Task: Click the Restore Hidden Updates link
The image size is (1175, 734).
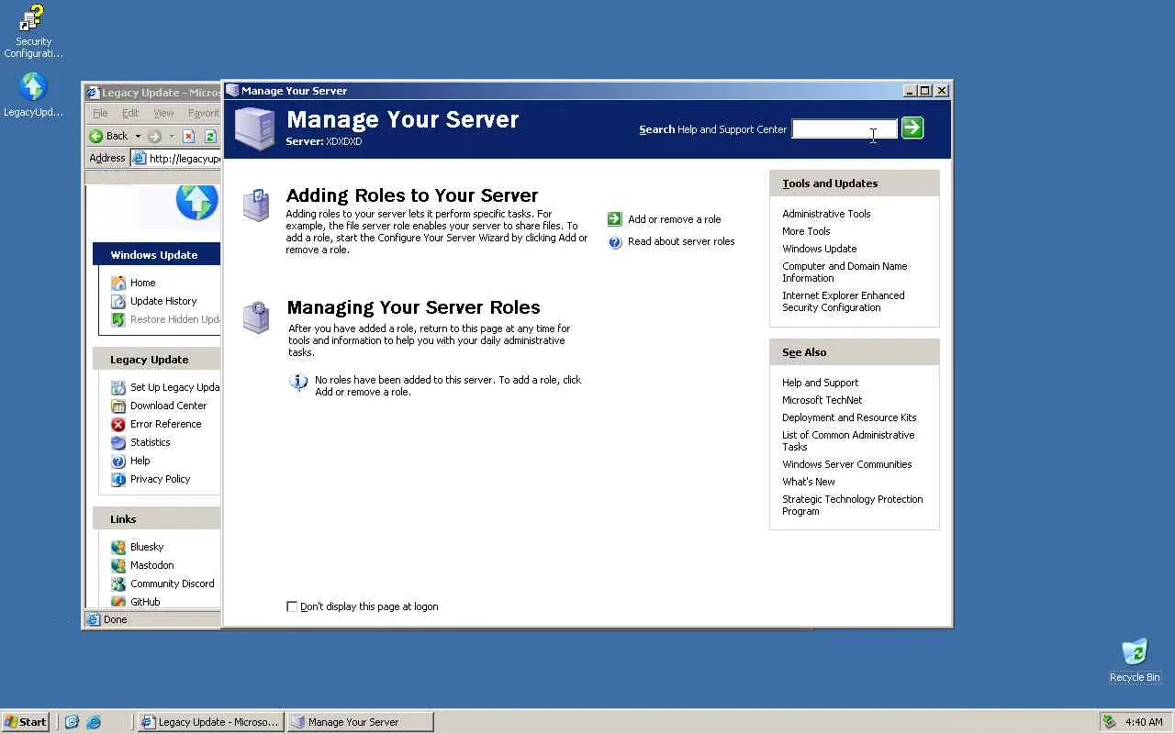Action: click(174, 319)
